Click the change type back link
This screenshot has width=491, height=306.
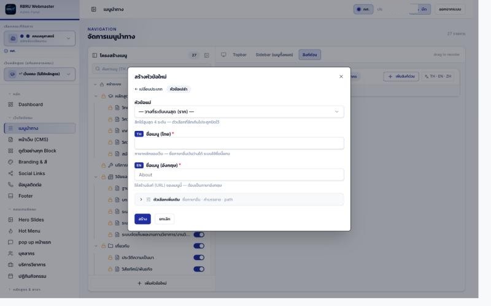pyautogui.click(x=149, y=89)
